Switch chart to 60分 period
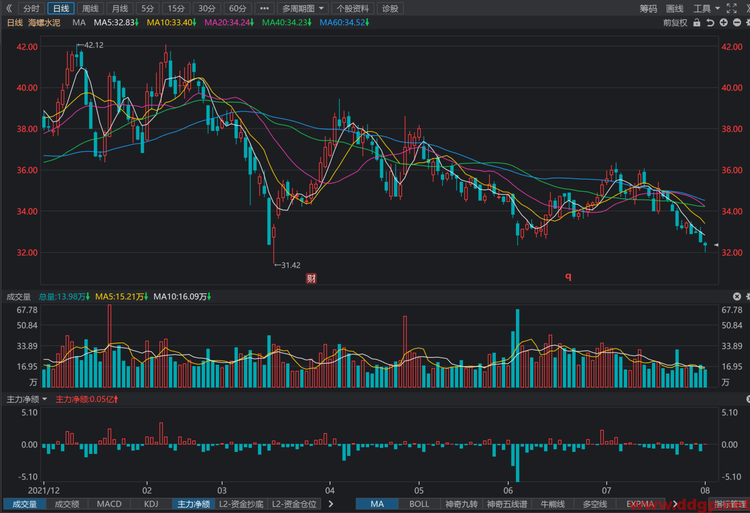750x513 pixels. (238, 8)
